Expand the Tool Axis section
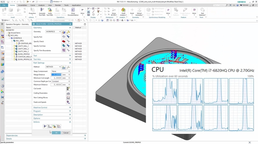The image size is (258, 144). pos(52,59)
